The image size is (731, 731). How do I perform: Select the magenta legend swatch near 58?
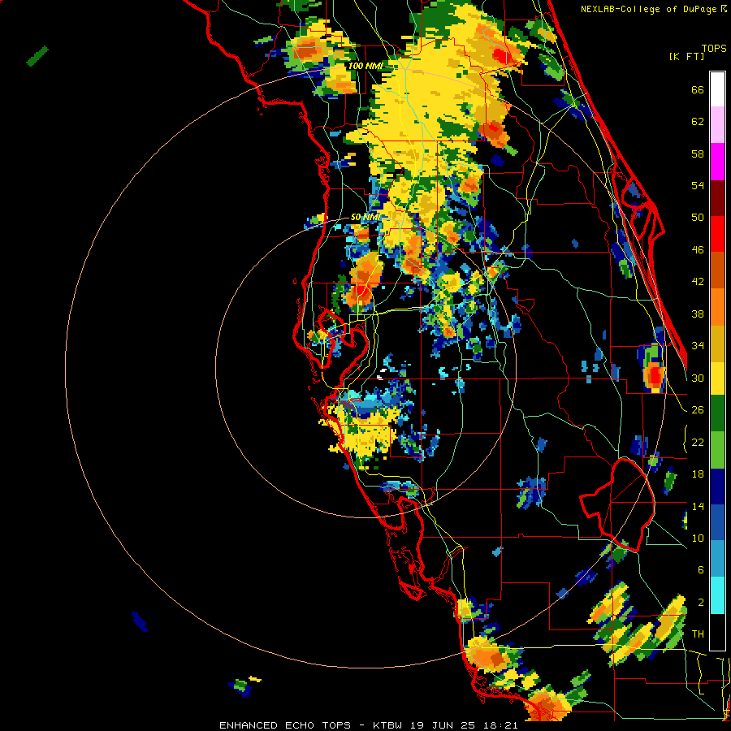pos(717,162)
